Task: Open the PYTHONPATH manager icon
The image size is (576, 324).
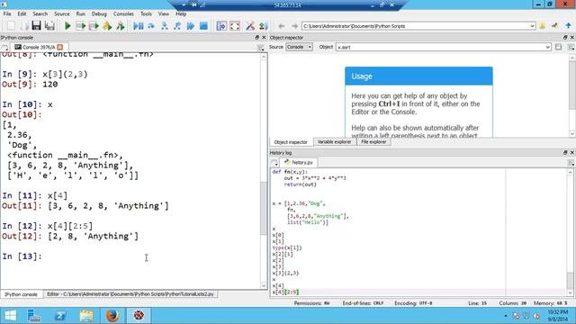Action: point(263,26)
